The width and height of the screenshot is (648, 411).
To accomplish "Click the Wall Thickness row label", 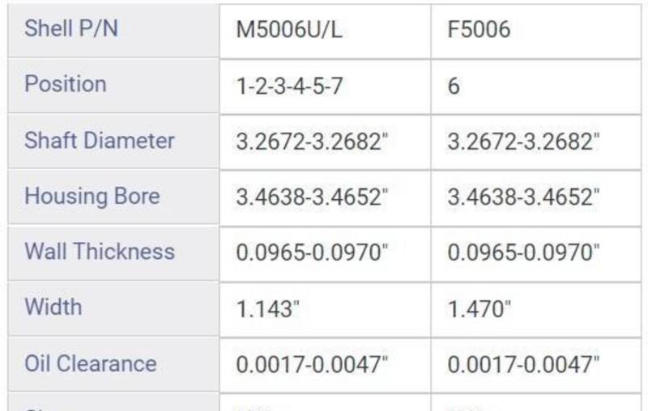I will 100,251.
